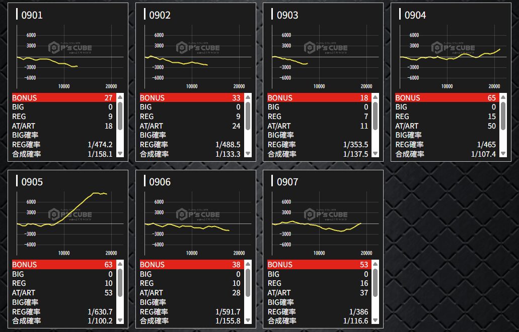Click AT/ART count 53 in machine 0905
Viewport: 519px width, 332px height.
coord(108,293)
